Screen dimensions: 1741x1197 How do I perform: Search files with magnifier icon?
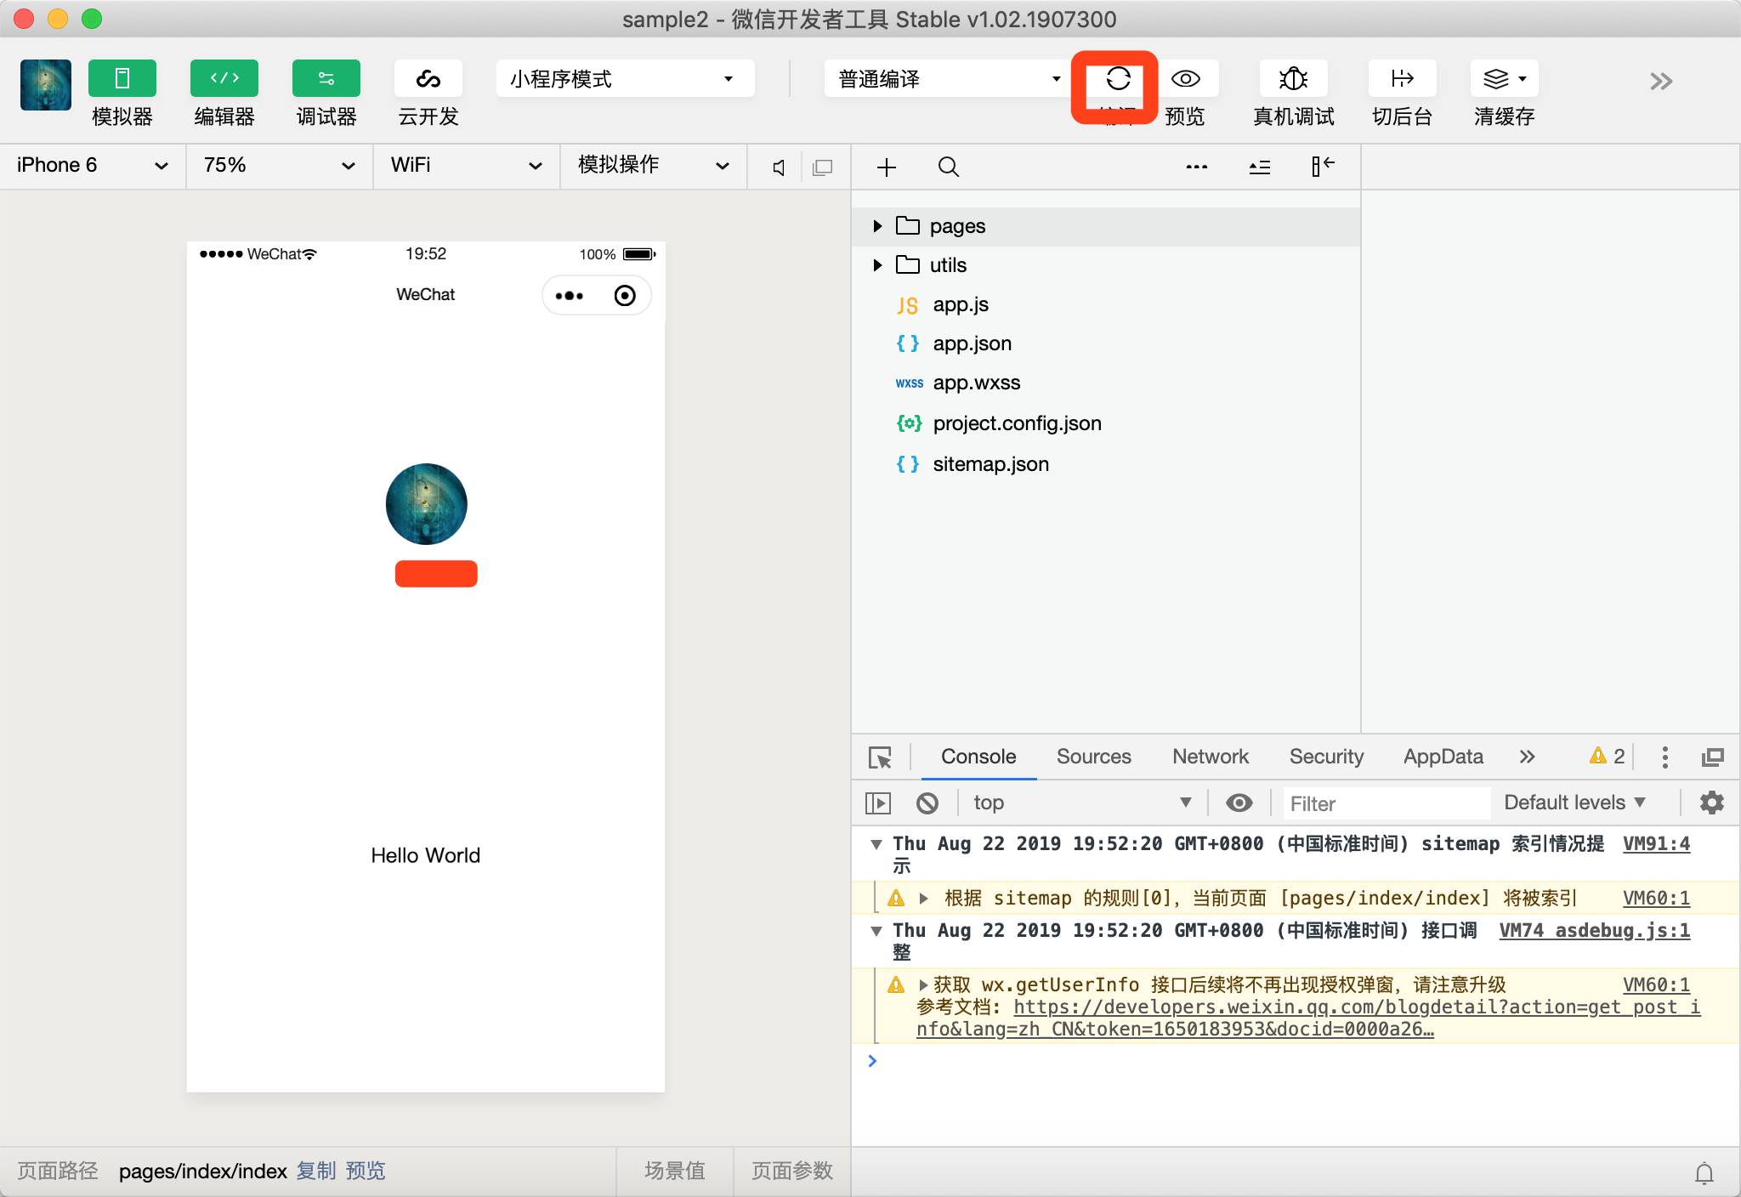(949, 167)
